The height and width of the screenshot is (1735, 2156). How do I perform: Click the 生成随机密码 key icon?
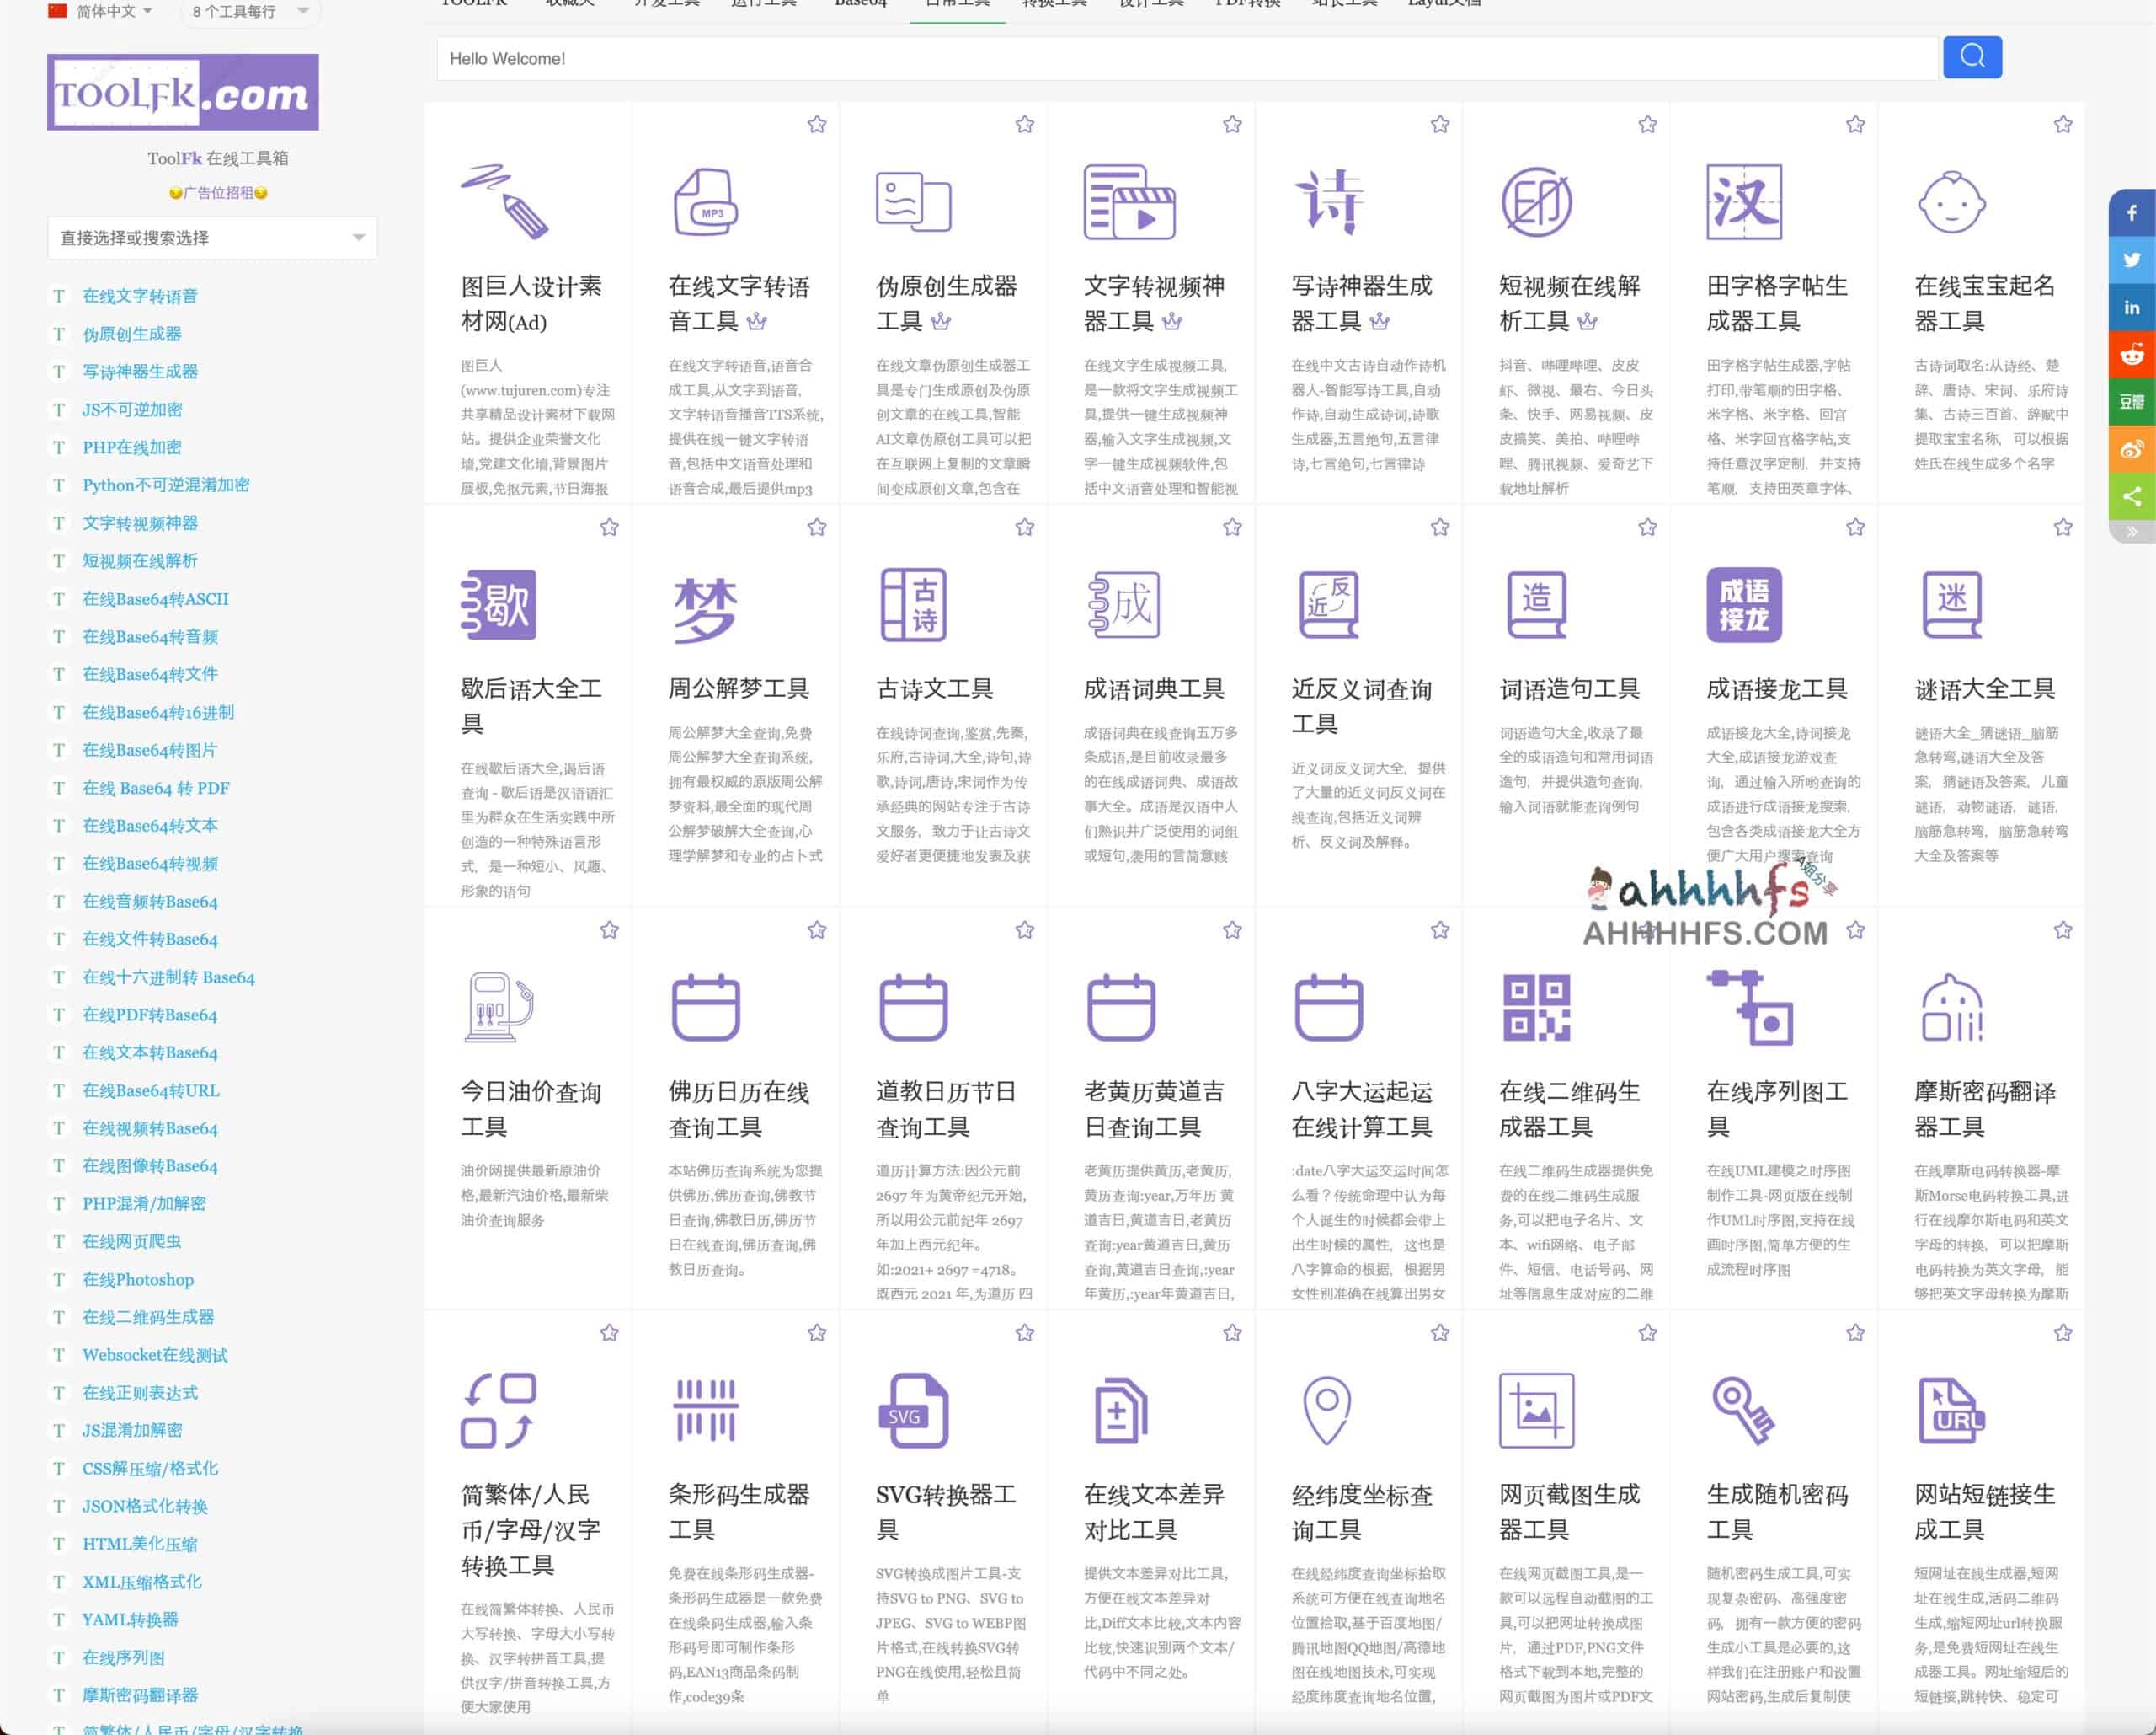tap(1743, 1411)
